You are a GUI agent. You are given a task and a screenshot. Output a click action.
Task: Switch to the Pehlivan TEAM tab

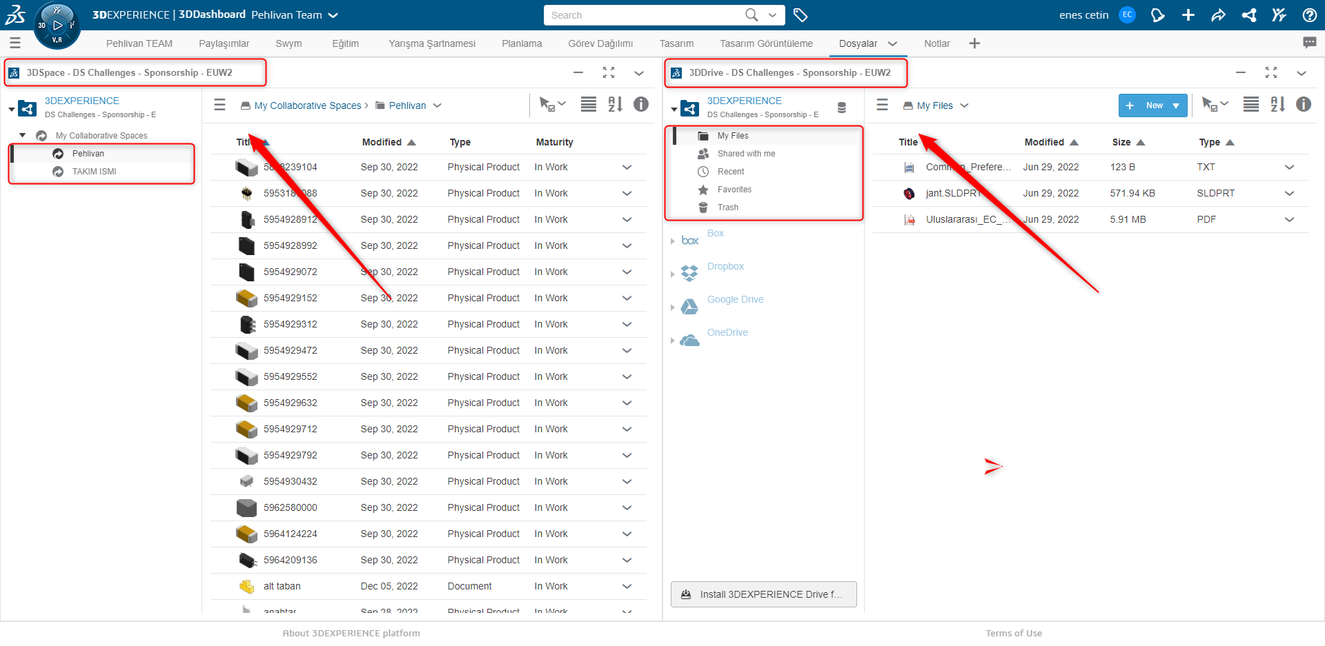pyautogui.click(x=139, y=43)
